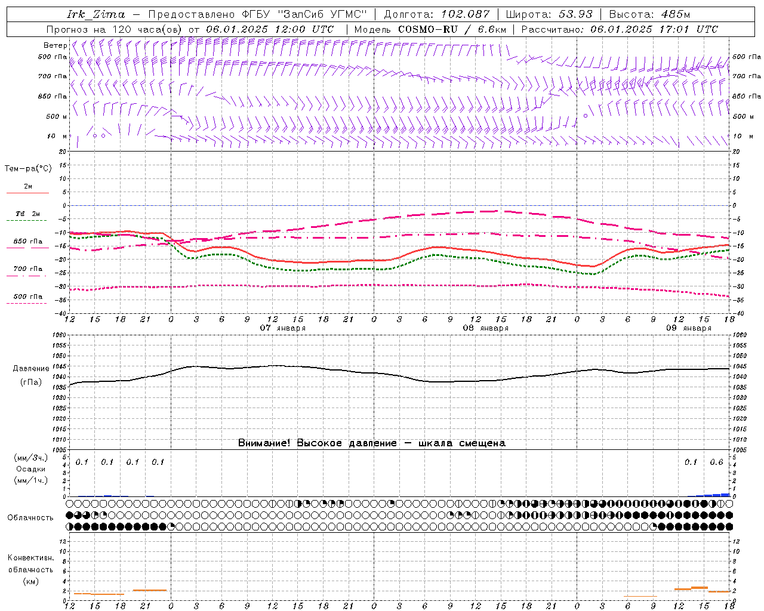Click the Тем-ра(°C) axis title
This screenshot has height=611, width=764.
(x=28, y=168)
